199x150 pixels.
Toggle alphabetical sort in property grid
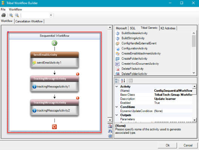coord(123,80)
